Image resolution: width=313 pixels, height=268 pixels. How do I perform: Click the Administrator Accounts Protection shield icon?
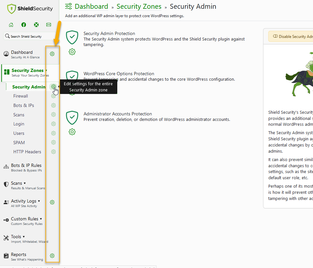pos(72,118)
